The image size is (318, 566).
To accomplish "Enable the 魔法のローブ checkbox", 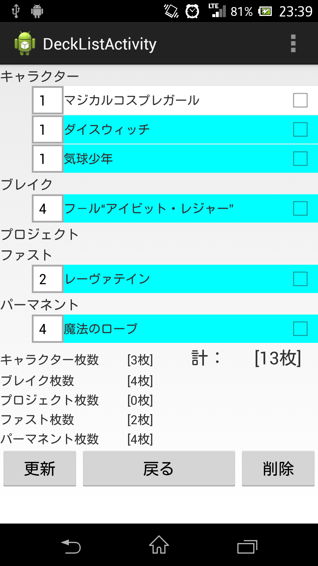I will click(300, 329).
